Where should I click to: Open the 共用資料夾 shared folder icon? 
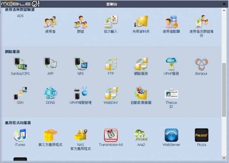141,22
